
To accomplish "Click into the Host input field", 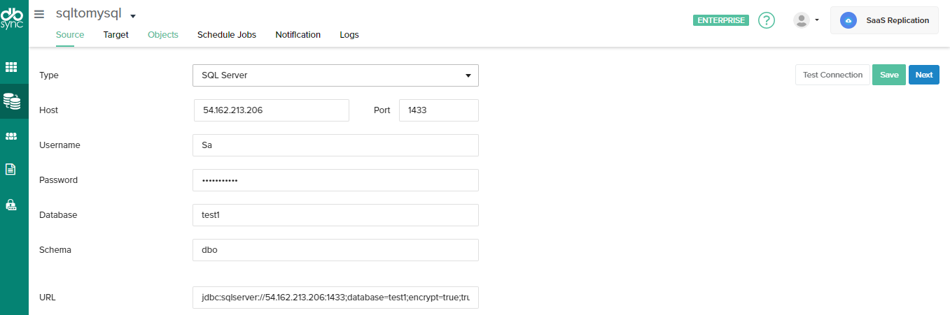I will [x=271, y=110].
